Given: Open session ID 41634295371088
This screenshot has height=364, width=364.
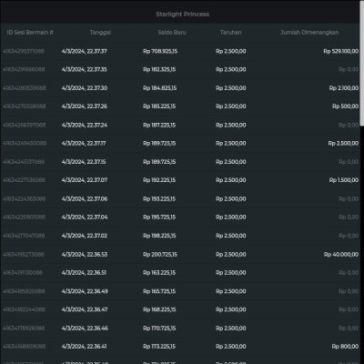Looking at the screenshot, I should coord(24,51).
